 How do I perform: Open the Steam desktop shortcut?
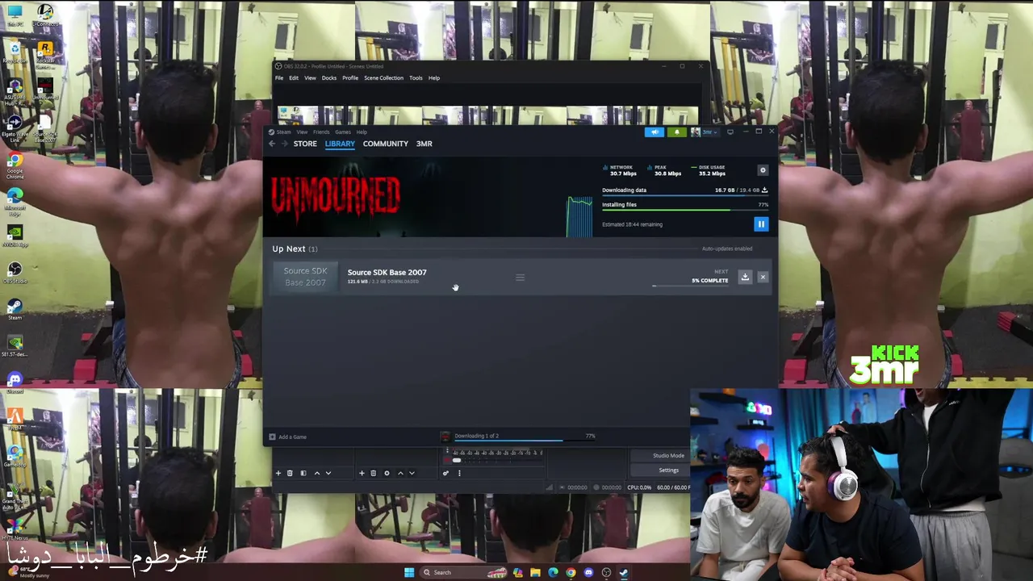(x=15, y=310)
